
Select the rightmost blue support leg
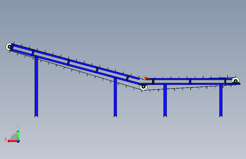pos(221,101)
